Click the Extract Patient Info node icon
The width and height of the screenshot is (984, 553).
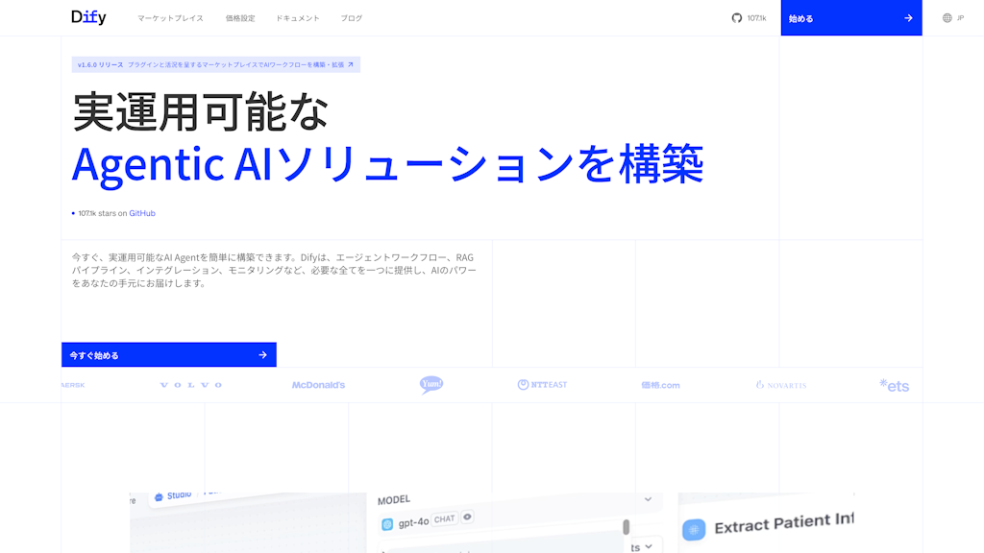(x=694, y=530)
